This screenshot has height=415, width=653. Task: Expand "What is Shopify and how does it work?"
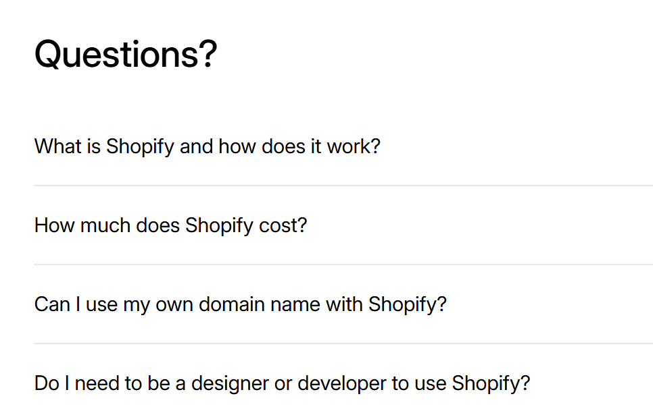point(208,146)
